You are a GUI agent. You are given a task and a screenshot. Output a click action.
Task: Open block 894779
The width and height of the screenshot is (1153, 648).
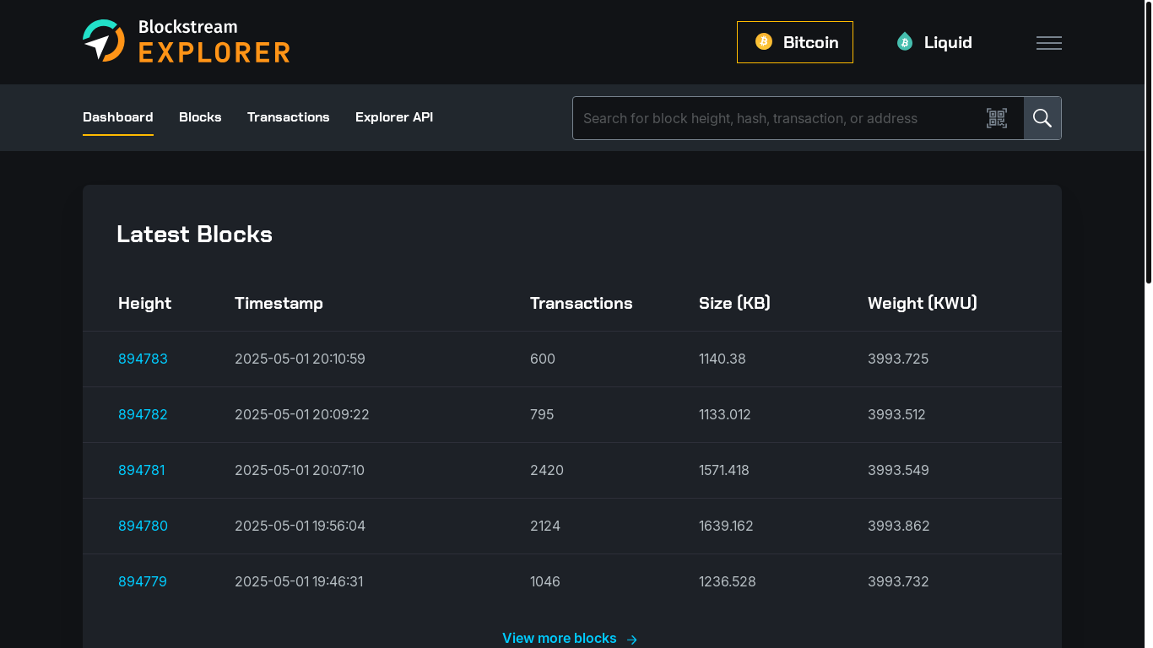tap(143, 581)
